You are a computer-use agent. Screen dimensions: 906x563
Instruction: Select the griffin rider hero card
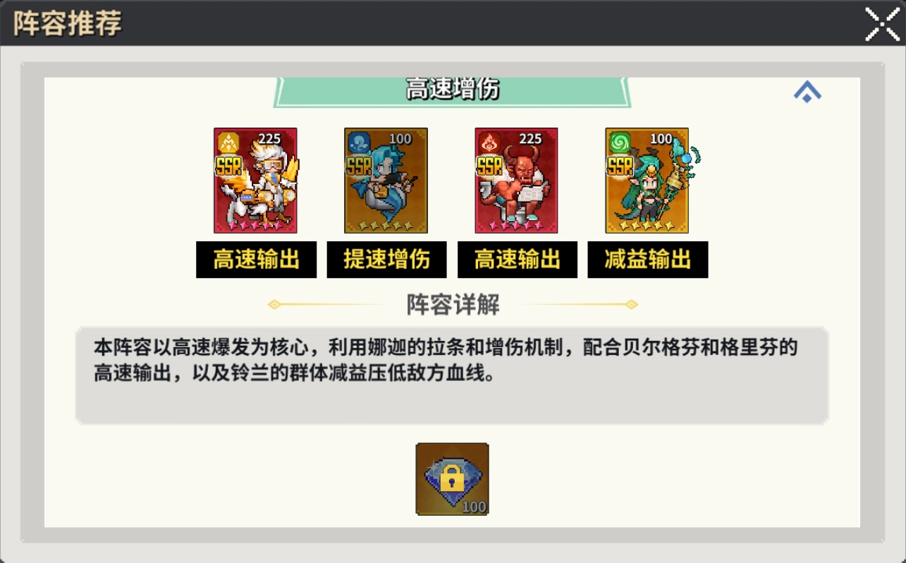pyautogui.click(x=256, y=181)
